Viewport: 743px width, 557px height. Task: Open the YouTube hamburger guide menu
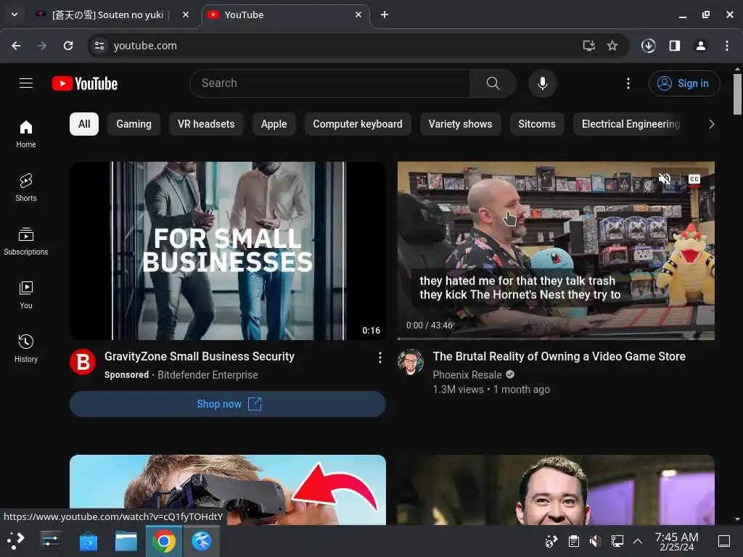[x=26, y=83]
